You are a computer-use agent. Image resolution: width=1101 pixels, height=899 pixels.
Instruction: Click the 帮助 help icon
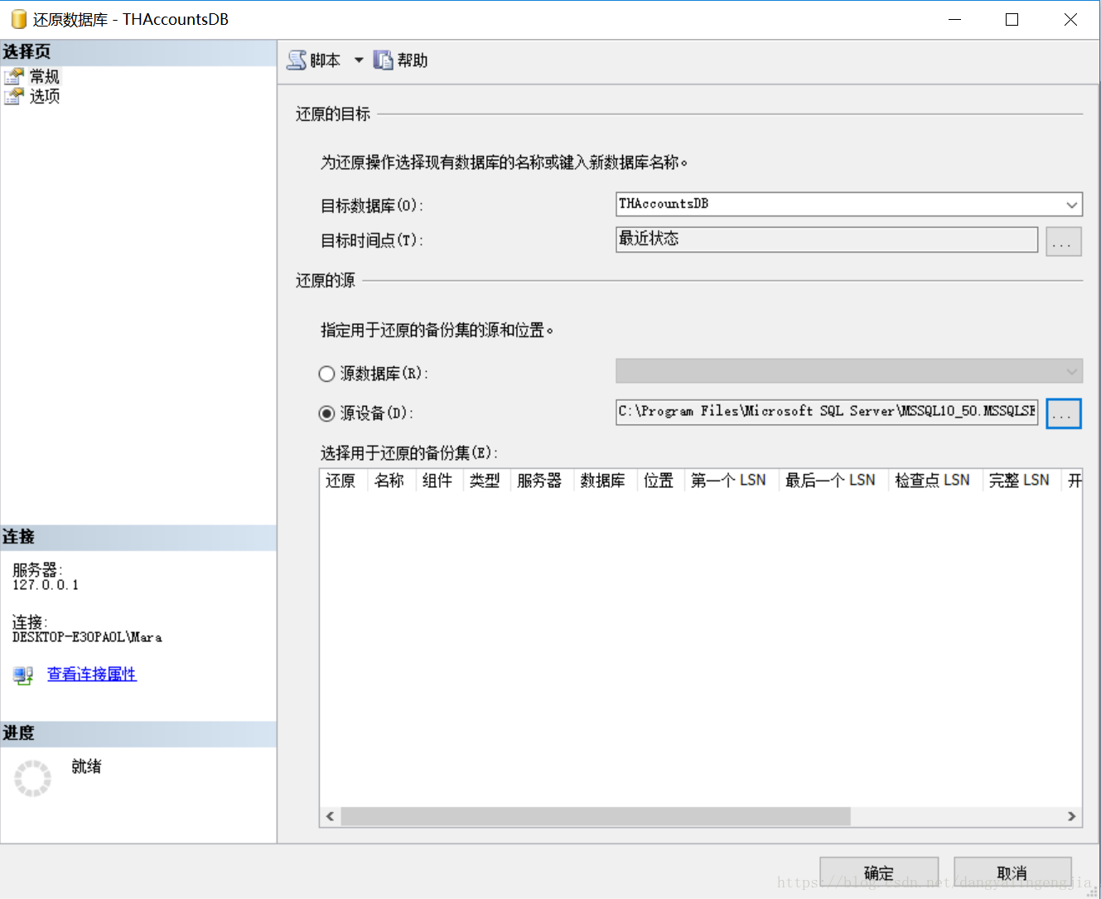click(383, 60)
